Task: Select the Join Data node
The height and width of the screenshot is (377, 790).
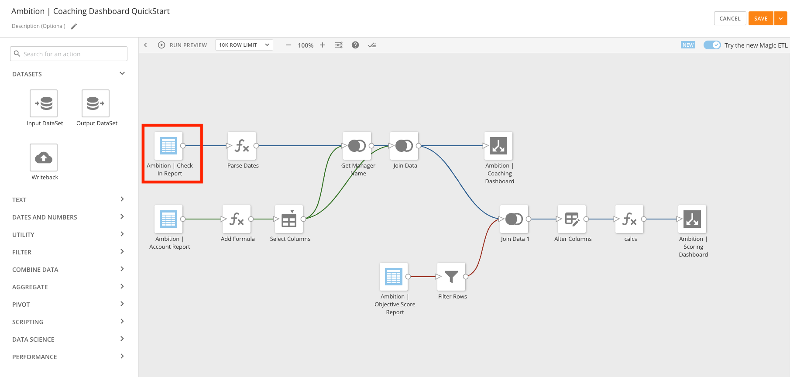Action: coord(404,146)
